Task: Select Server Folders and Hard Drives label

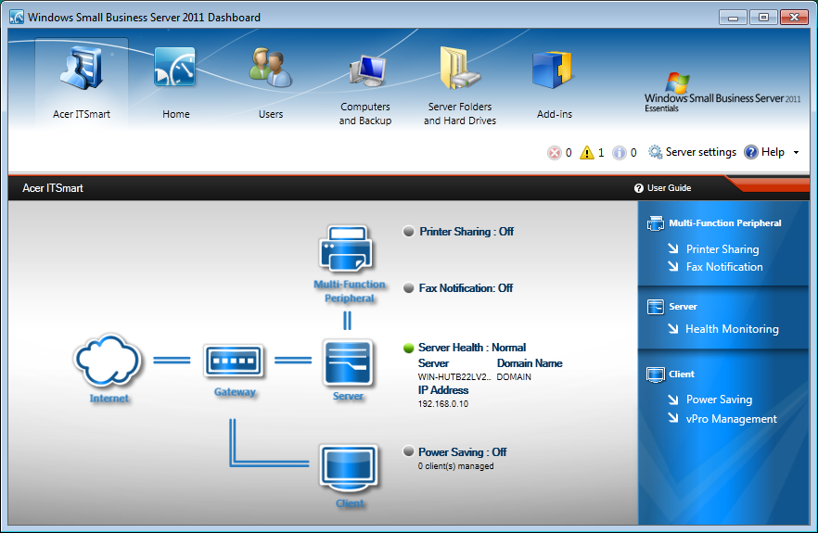Action: 460,113
